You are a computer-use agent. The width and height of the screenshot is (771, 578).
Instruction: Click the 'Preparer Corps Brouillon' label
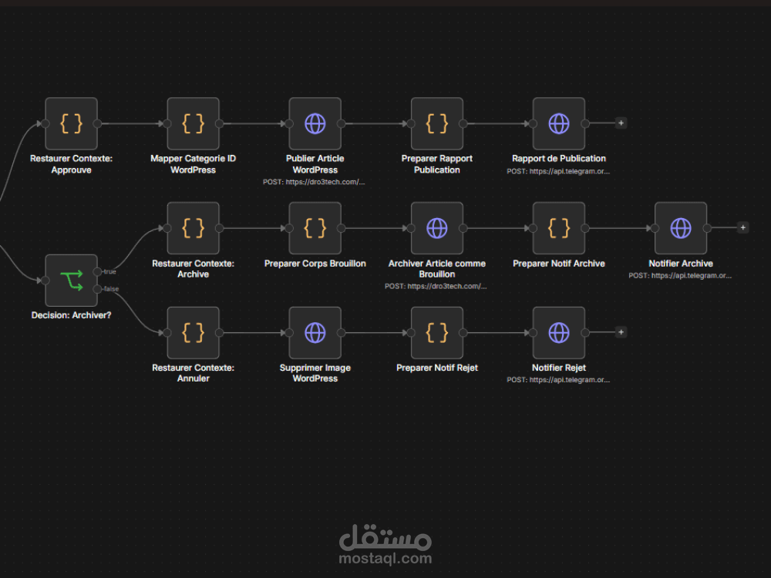pos(315,264)
